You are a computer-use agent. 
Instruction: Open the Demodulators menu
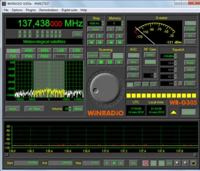pos(49,10)
